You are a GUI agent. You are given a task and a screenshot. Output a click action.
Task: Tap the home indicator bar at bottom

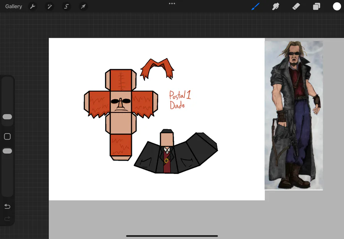[172, 236]
